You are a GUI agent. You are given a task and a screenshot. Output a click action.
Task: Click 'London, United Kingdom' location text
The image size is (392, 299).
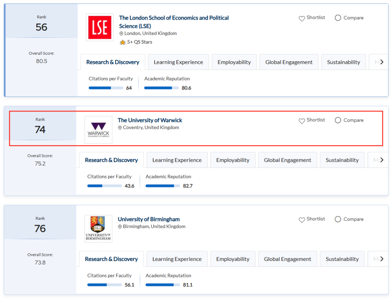point(151,33)
